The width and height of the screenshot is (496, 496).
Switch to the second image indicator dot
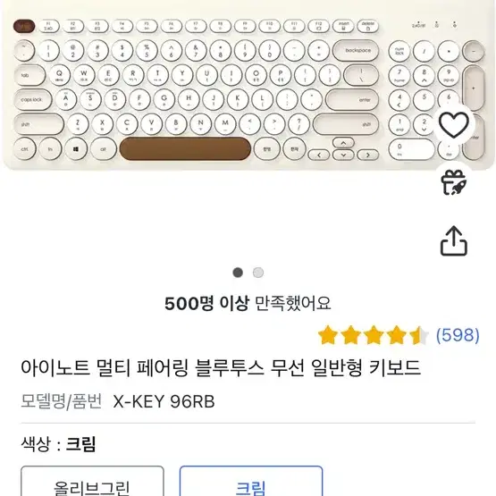258,273
